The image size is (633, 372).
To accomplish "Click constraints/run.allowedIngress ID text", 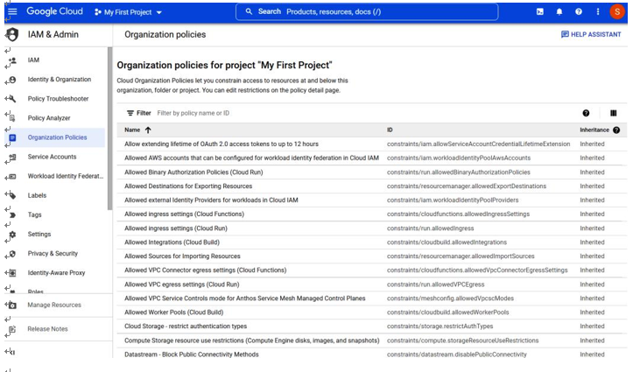I will 431,228.
